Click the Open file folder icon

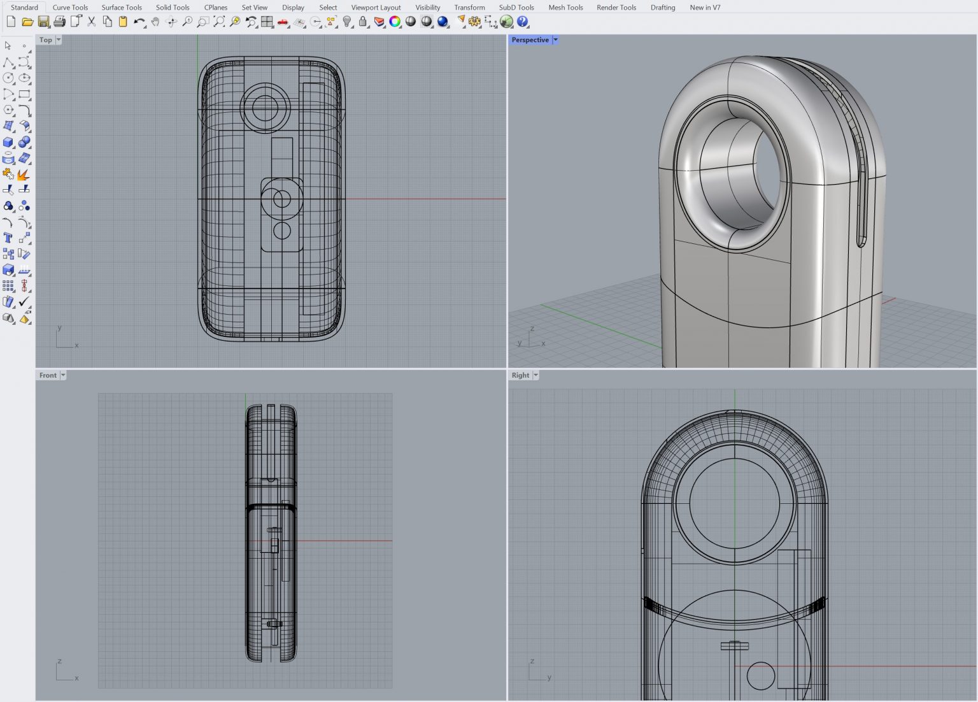click(27, 22)
